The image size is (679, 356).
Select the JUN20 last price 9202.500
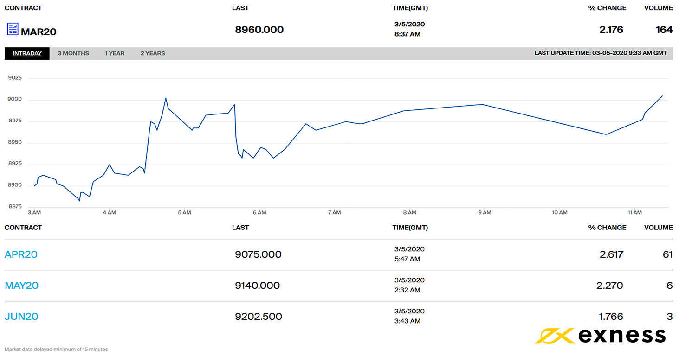tap(259, 317)
